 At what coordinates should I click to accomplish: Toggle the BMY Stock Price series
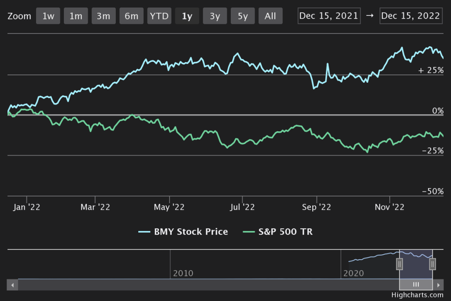[183, 232]
